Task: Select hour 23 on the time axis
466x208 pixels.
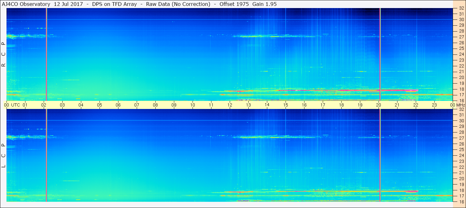Action: coord(434,105)
